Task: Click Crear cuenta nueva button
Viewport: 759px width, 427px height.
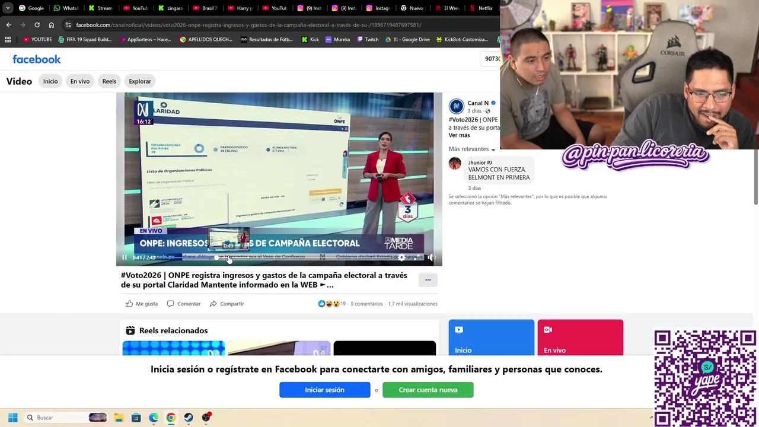Action: [428, 390]
